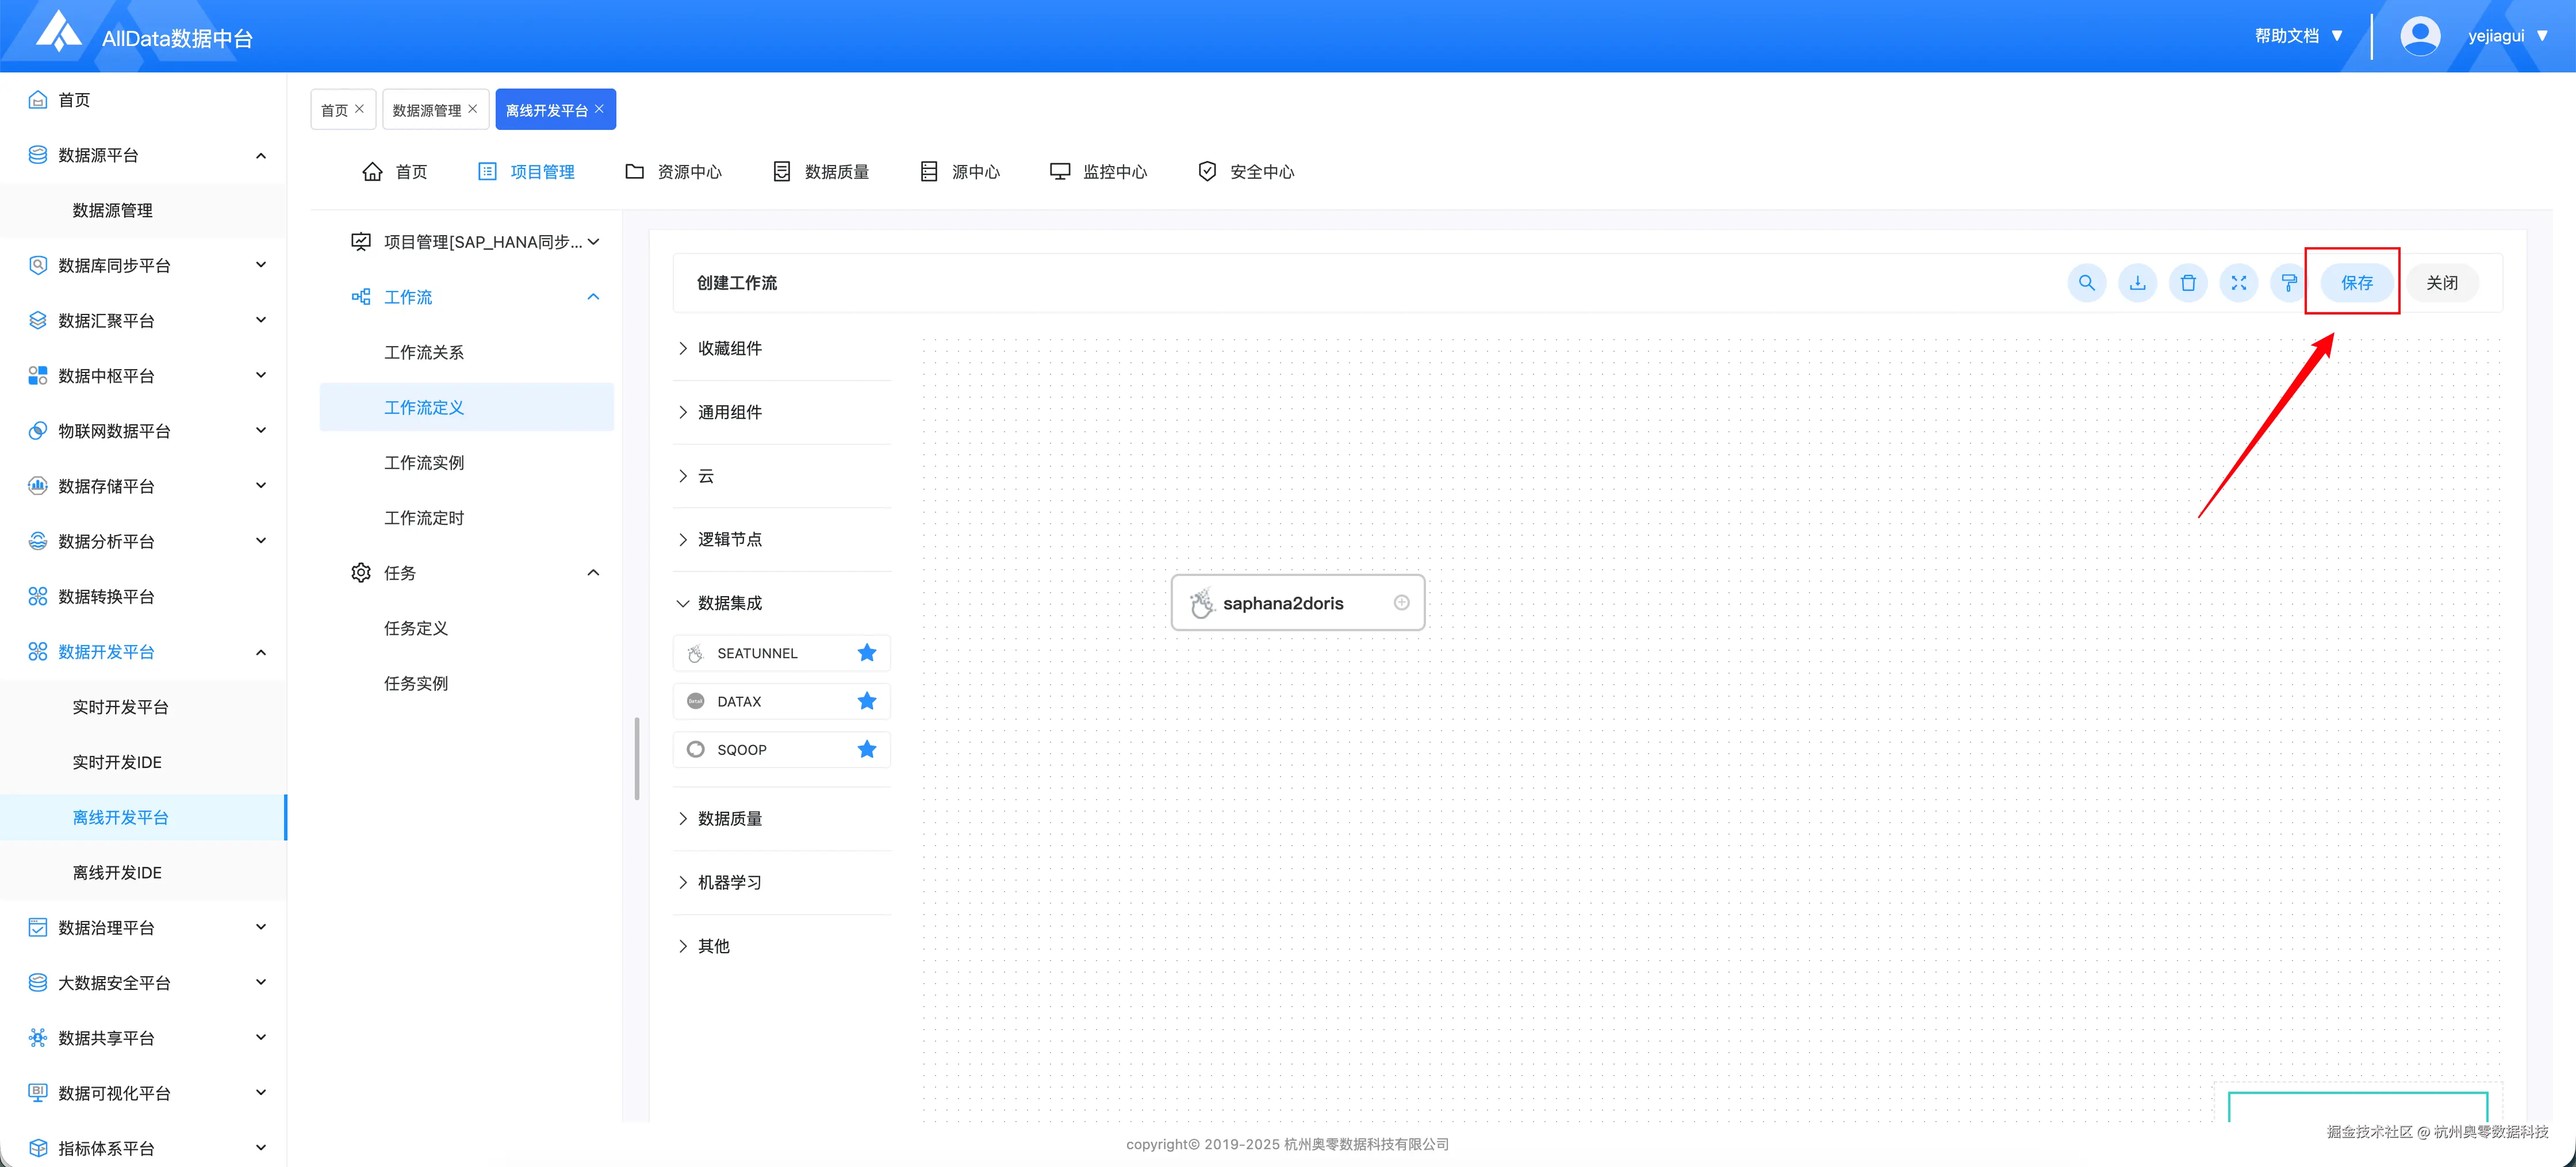Select the saphana2doris workflow node
The image size is (2576, 1167).
coord(1283,603)
